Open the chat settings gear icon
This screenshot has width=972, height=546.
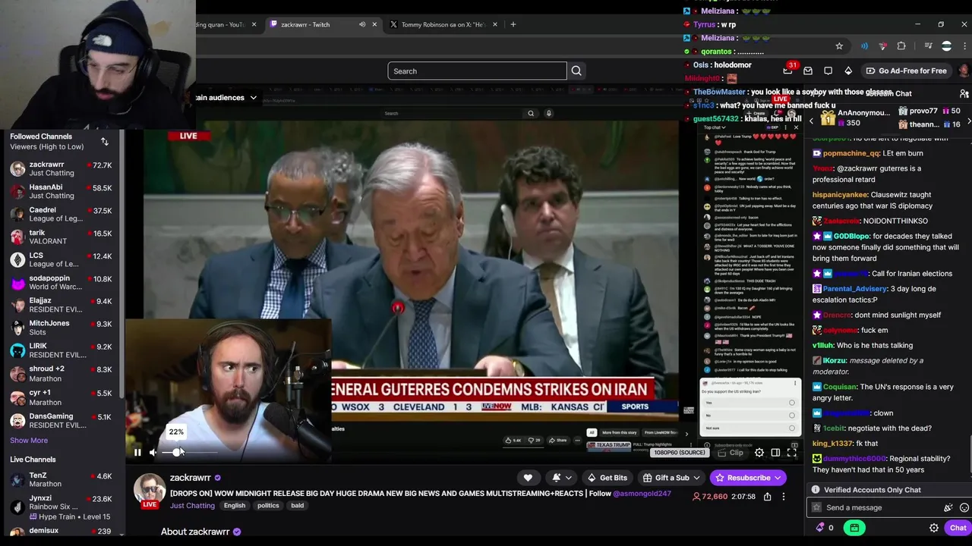click(x=934, y=528)
